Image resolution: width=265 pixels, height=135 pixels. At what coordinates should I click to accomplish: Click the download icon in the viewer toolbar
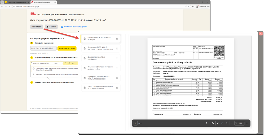click(206, 123)
